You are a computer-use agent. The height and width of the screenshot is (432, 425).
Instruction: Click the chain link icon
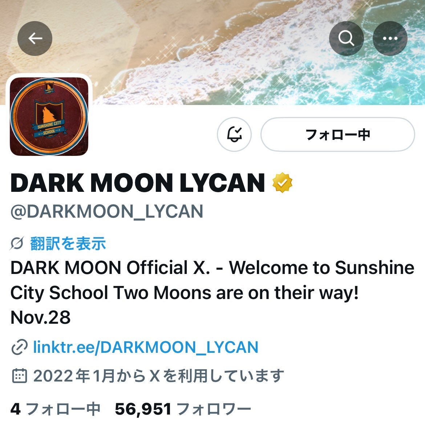tap(19, 347)
